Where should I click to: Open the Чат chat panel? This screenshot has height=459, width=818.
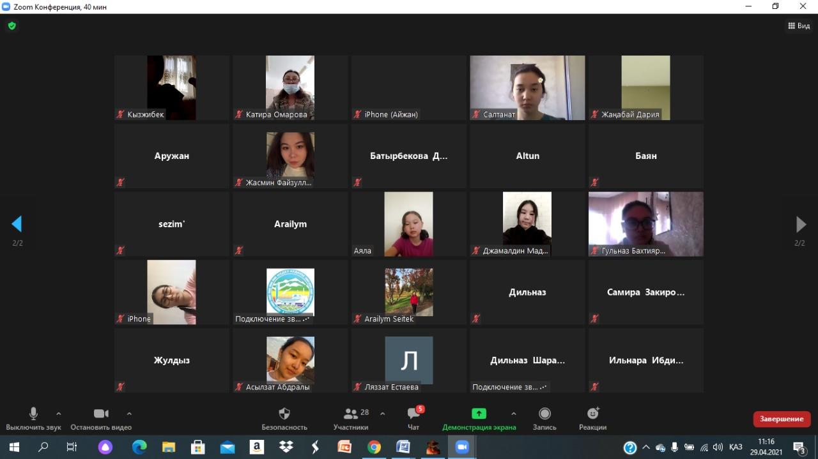pos(413,414)
